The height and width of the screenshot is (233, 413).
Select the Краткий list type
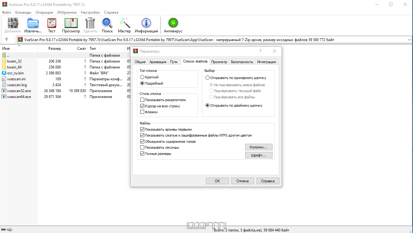pyautogui.click(x=142, y=77)
